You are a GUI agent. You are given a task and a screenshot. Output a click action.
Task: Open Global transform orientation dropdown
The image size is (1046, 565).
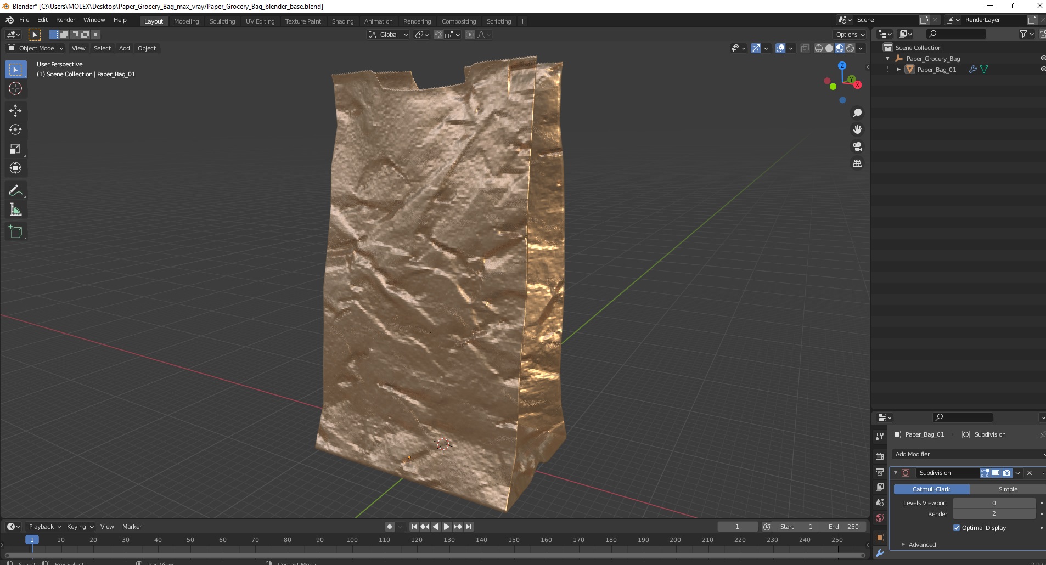pyautogui.click(x=388, y=35)
